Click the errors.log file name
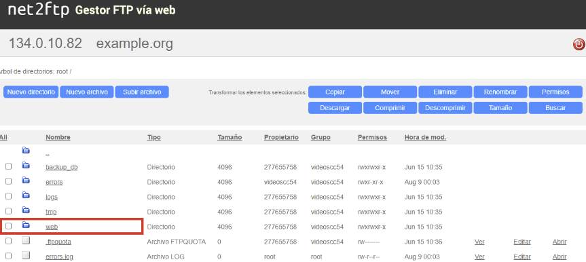 tap(60, 257)
